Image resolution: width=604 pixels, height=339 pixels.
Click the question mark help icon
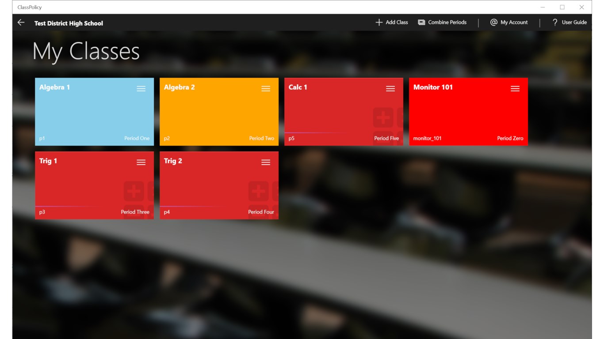point(555,23)
